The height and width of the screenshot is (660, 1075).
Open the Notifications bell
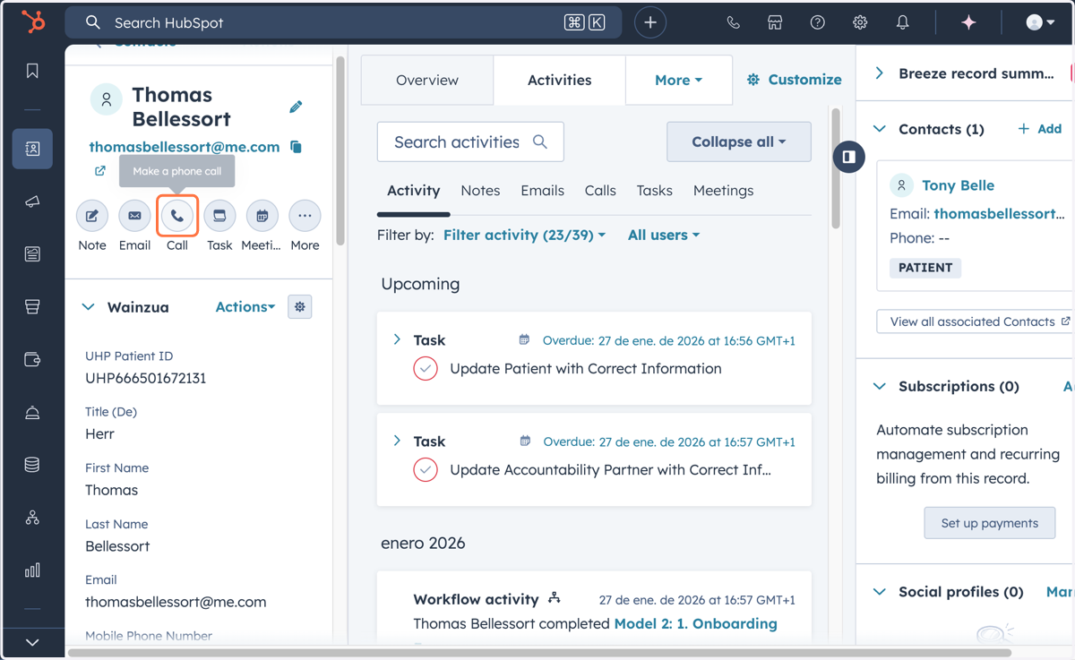coord(903,22)
